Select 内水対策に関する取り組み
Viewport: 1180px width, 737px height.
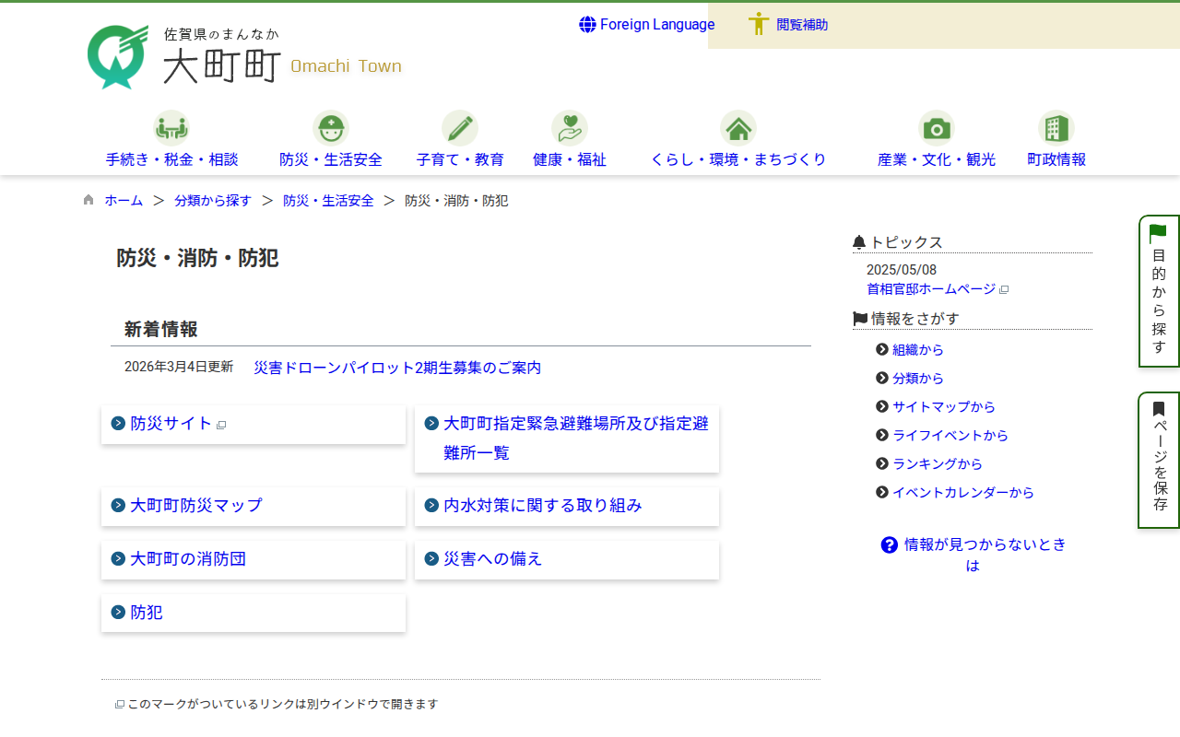[x=542, y=506]
